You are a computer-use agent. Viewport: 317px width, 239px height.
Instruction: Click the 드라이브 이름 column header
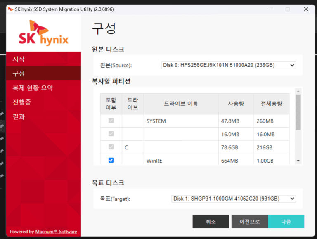[x=181, y=104]
